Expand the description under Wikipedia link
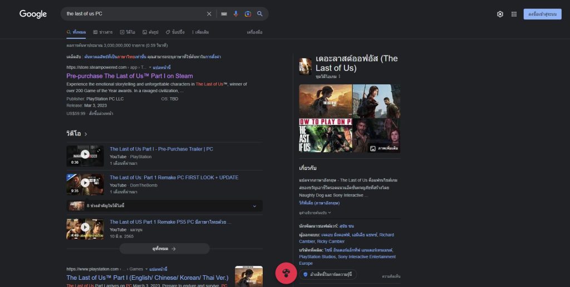570x287 pixels. pyautogui.click(x=315, y=213)
